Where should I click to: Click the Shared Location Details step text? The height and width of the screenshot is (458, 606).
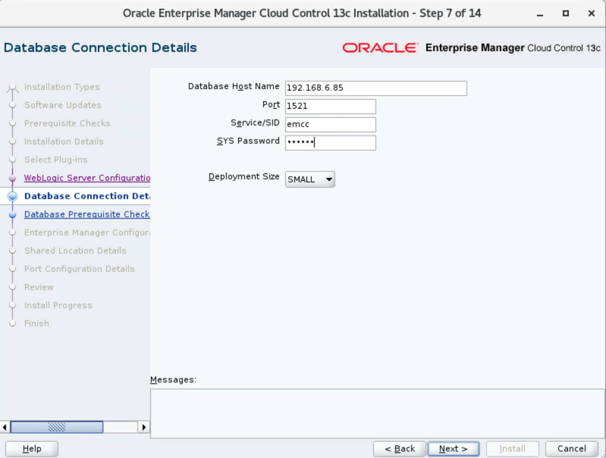point(75,251)
